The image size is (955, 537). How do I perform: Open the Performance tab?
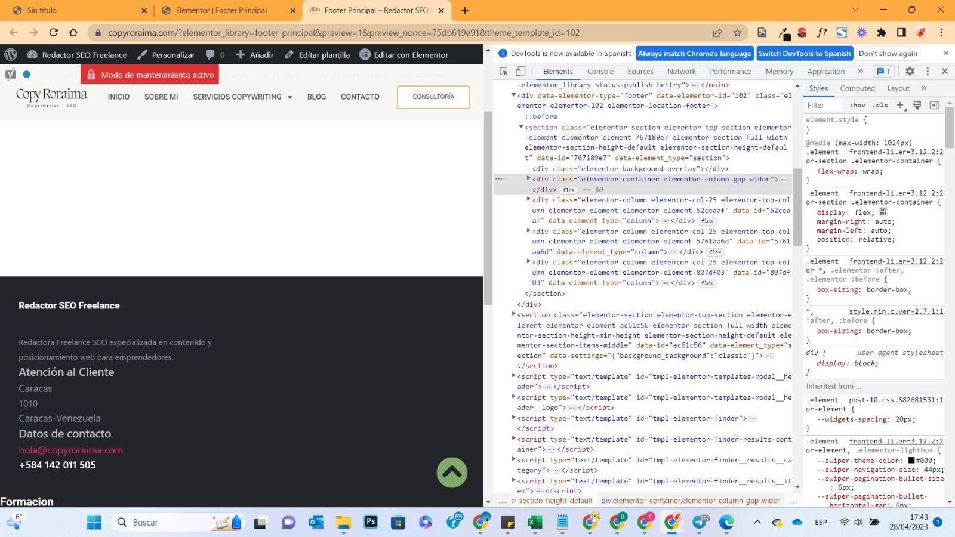click(x=731, y=71)
